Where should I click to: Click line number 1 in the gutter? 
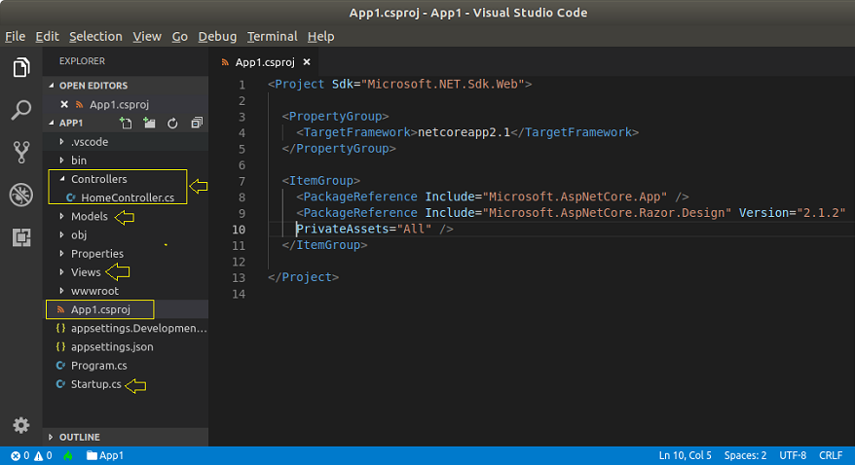[242, 85]
